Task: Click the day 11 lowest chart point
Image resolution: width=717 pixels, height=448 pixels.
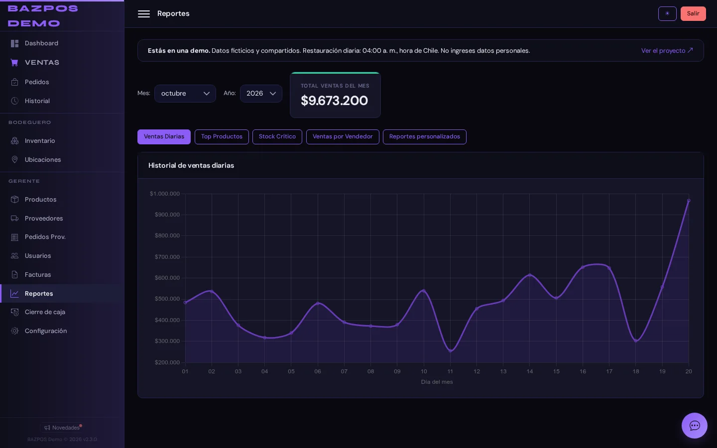Action: tap(451, 351)
